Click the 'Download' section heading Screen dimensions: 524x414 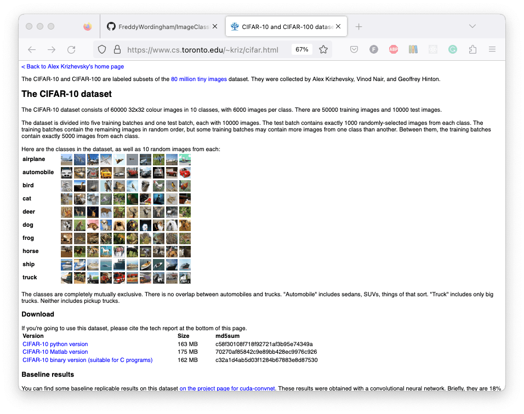(38, 314)
